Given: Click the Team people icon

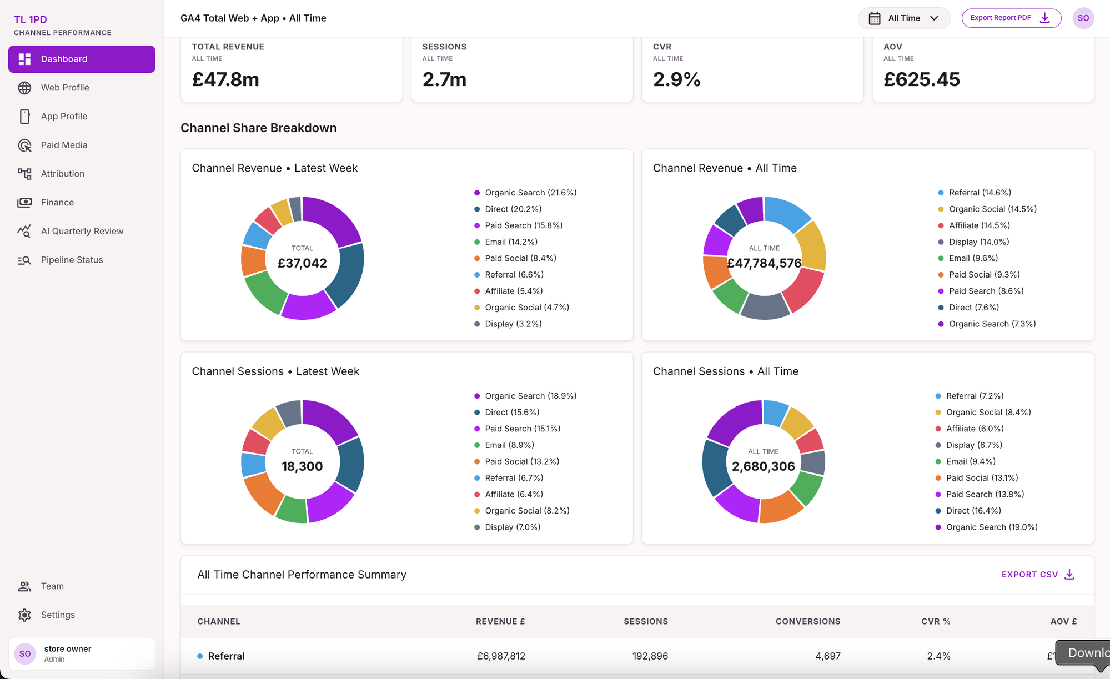Looking at the screenshot, I should pos(24,586).
